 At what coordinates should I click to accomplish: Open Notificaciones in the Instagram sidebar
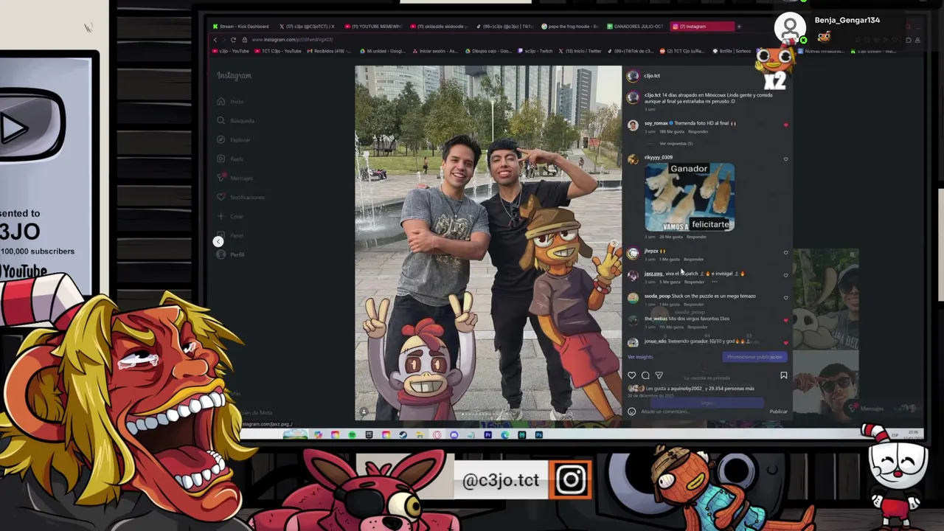[x=240, y=198]
